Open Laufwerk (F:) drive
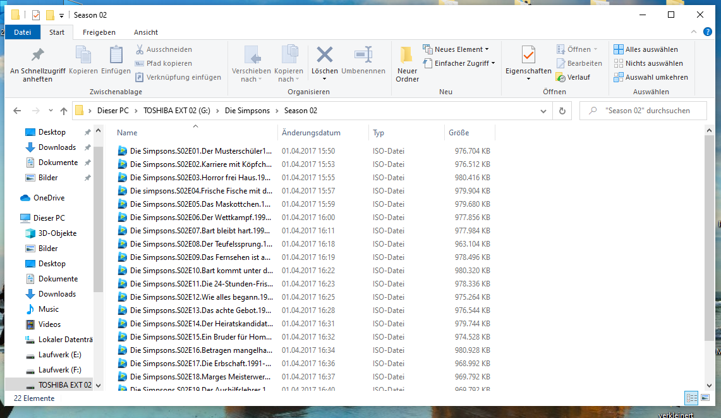 pos(53,370)
